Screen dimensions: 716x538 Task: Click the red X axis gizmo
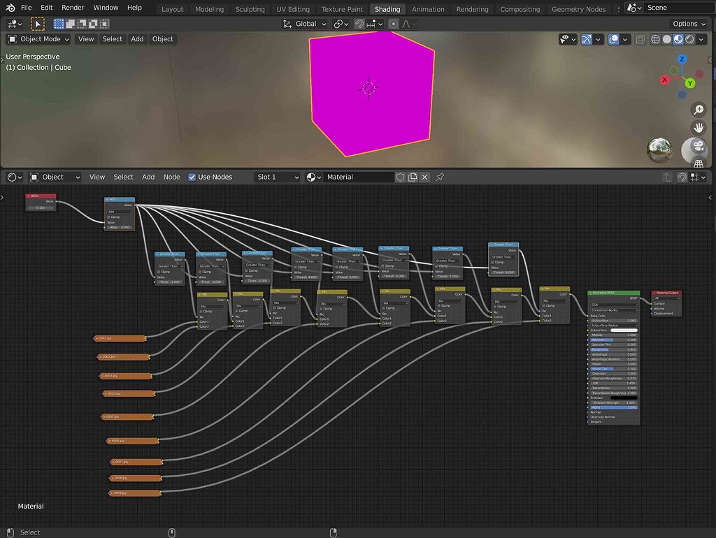coord(664,80)
